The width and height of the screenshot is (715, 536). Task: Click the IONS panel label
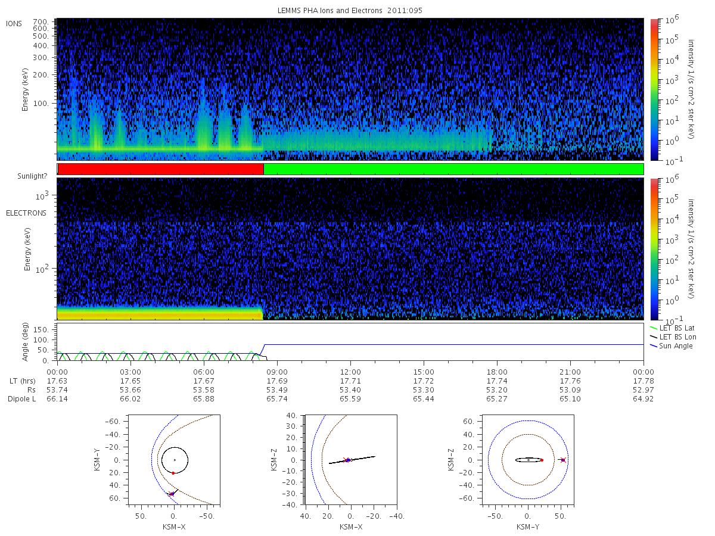15,23
